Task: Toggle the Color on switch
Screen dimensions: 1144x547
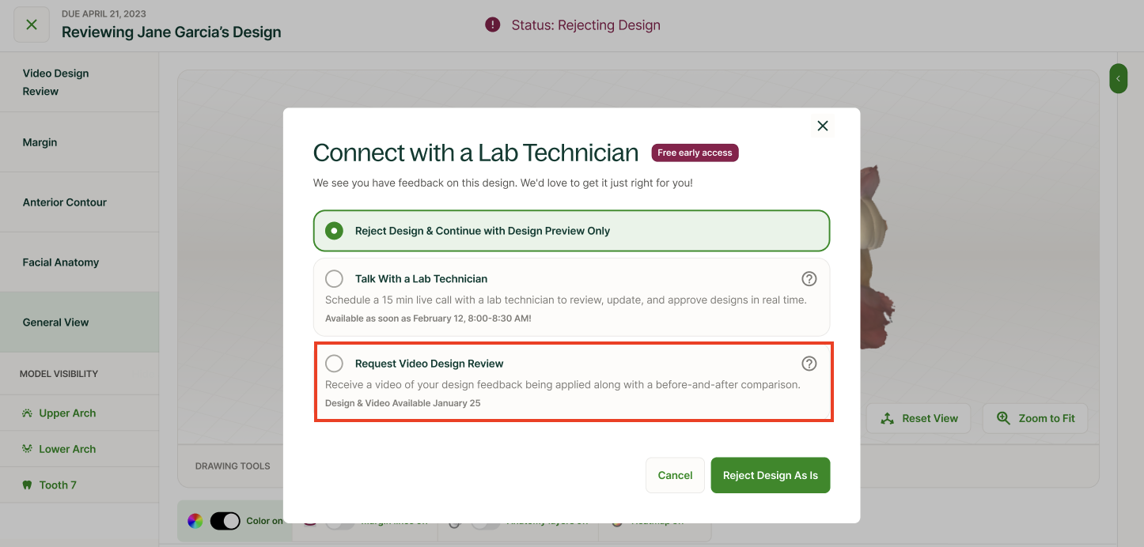Action: [x=225, y=521]
